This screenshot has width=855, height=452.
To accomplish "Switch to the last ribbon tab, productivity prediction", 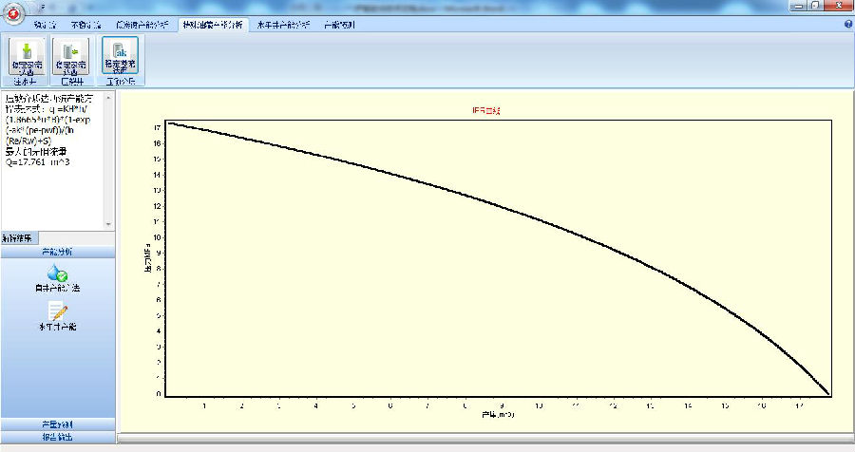I will tap(339, 25).
